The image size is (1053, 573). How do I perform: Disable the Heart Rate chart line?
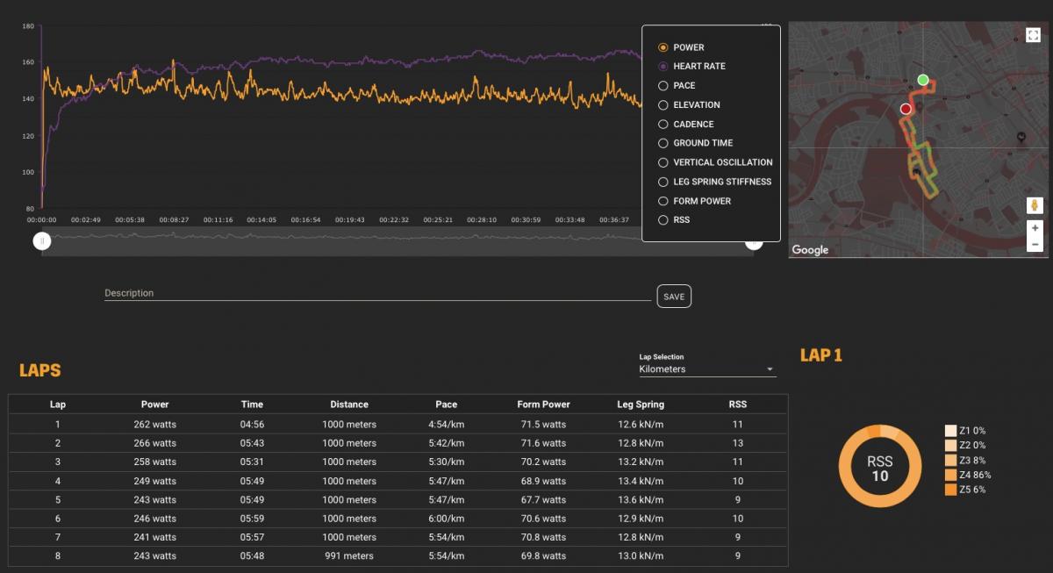point(663,67)
